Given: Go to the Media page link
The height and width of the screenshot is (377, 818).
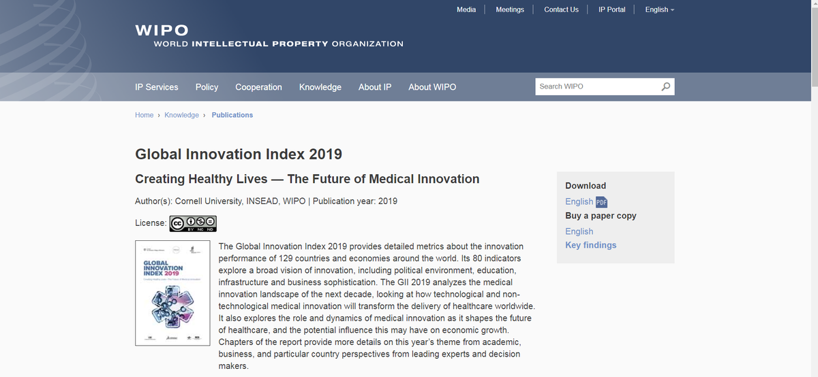Looking at the screenshot, I should coord(466,10).
